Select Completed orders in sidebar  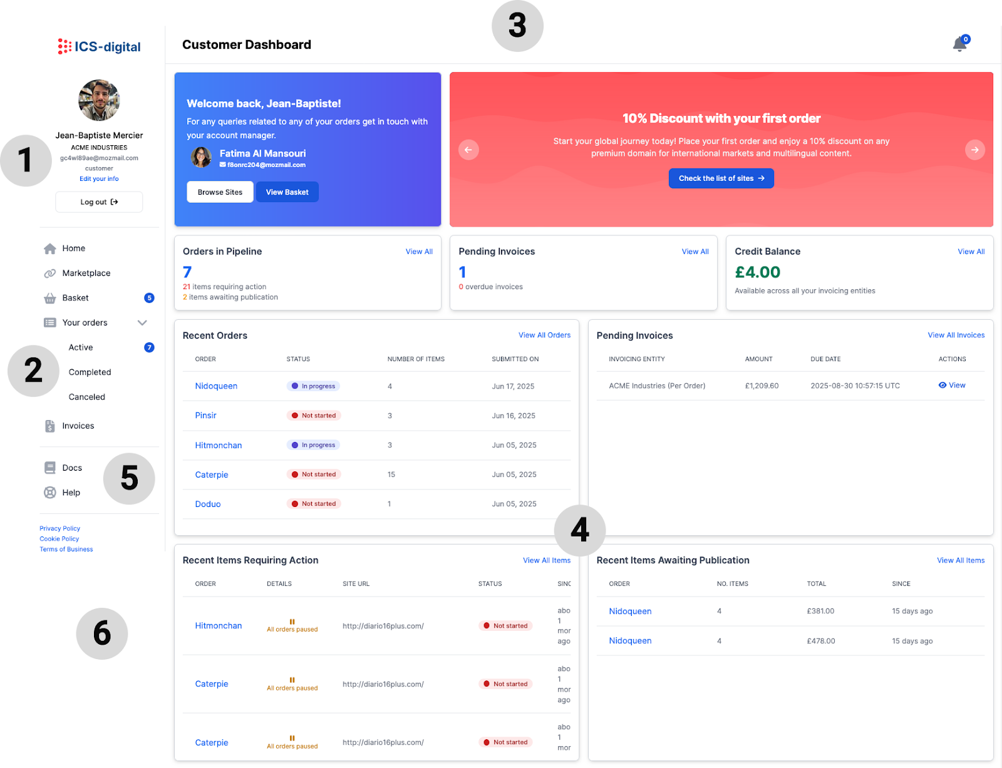[90, 372]
